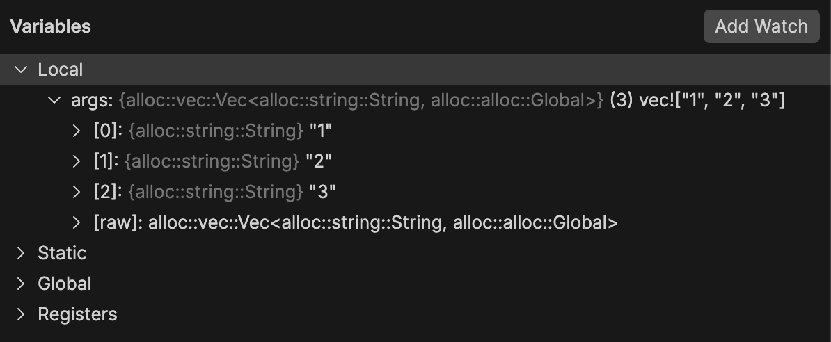
Task: Select the Global scope label
Action: (64, 284)
